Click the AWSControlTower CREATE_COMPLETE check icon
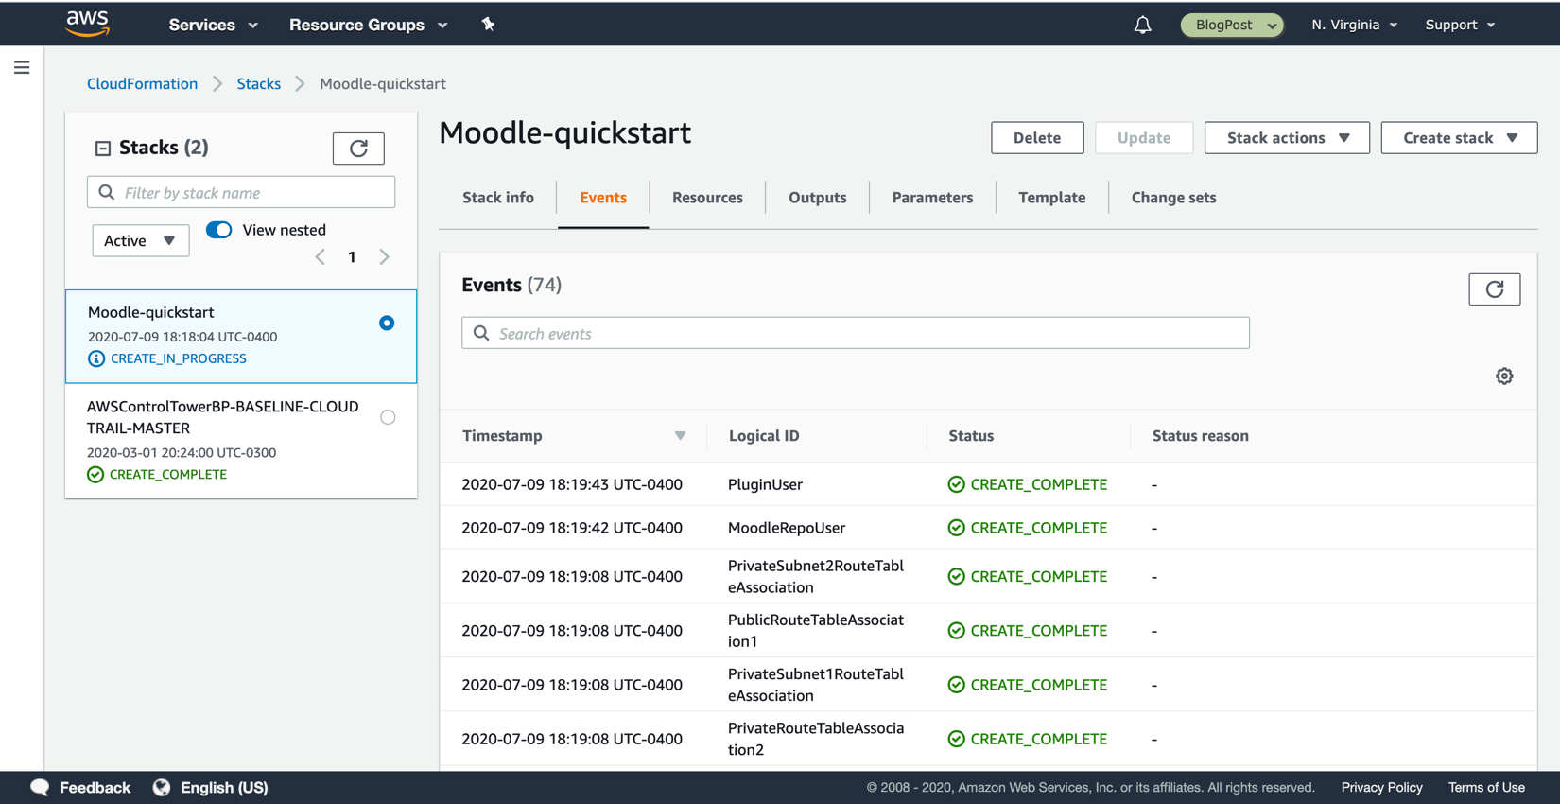The image size is (1560, 804). (x=95, y=475)
